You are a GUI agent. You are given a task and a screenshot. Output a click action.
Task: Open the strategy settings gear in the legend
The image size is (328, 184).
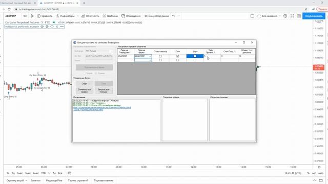coord(47,27)
